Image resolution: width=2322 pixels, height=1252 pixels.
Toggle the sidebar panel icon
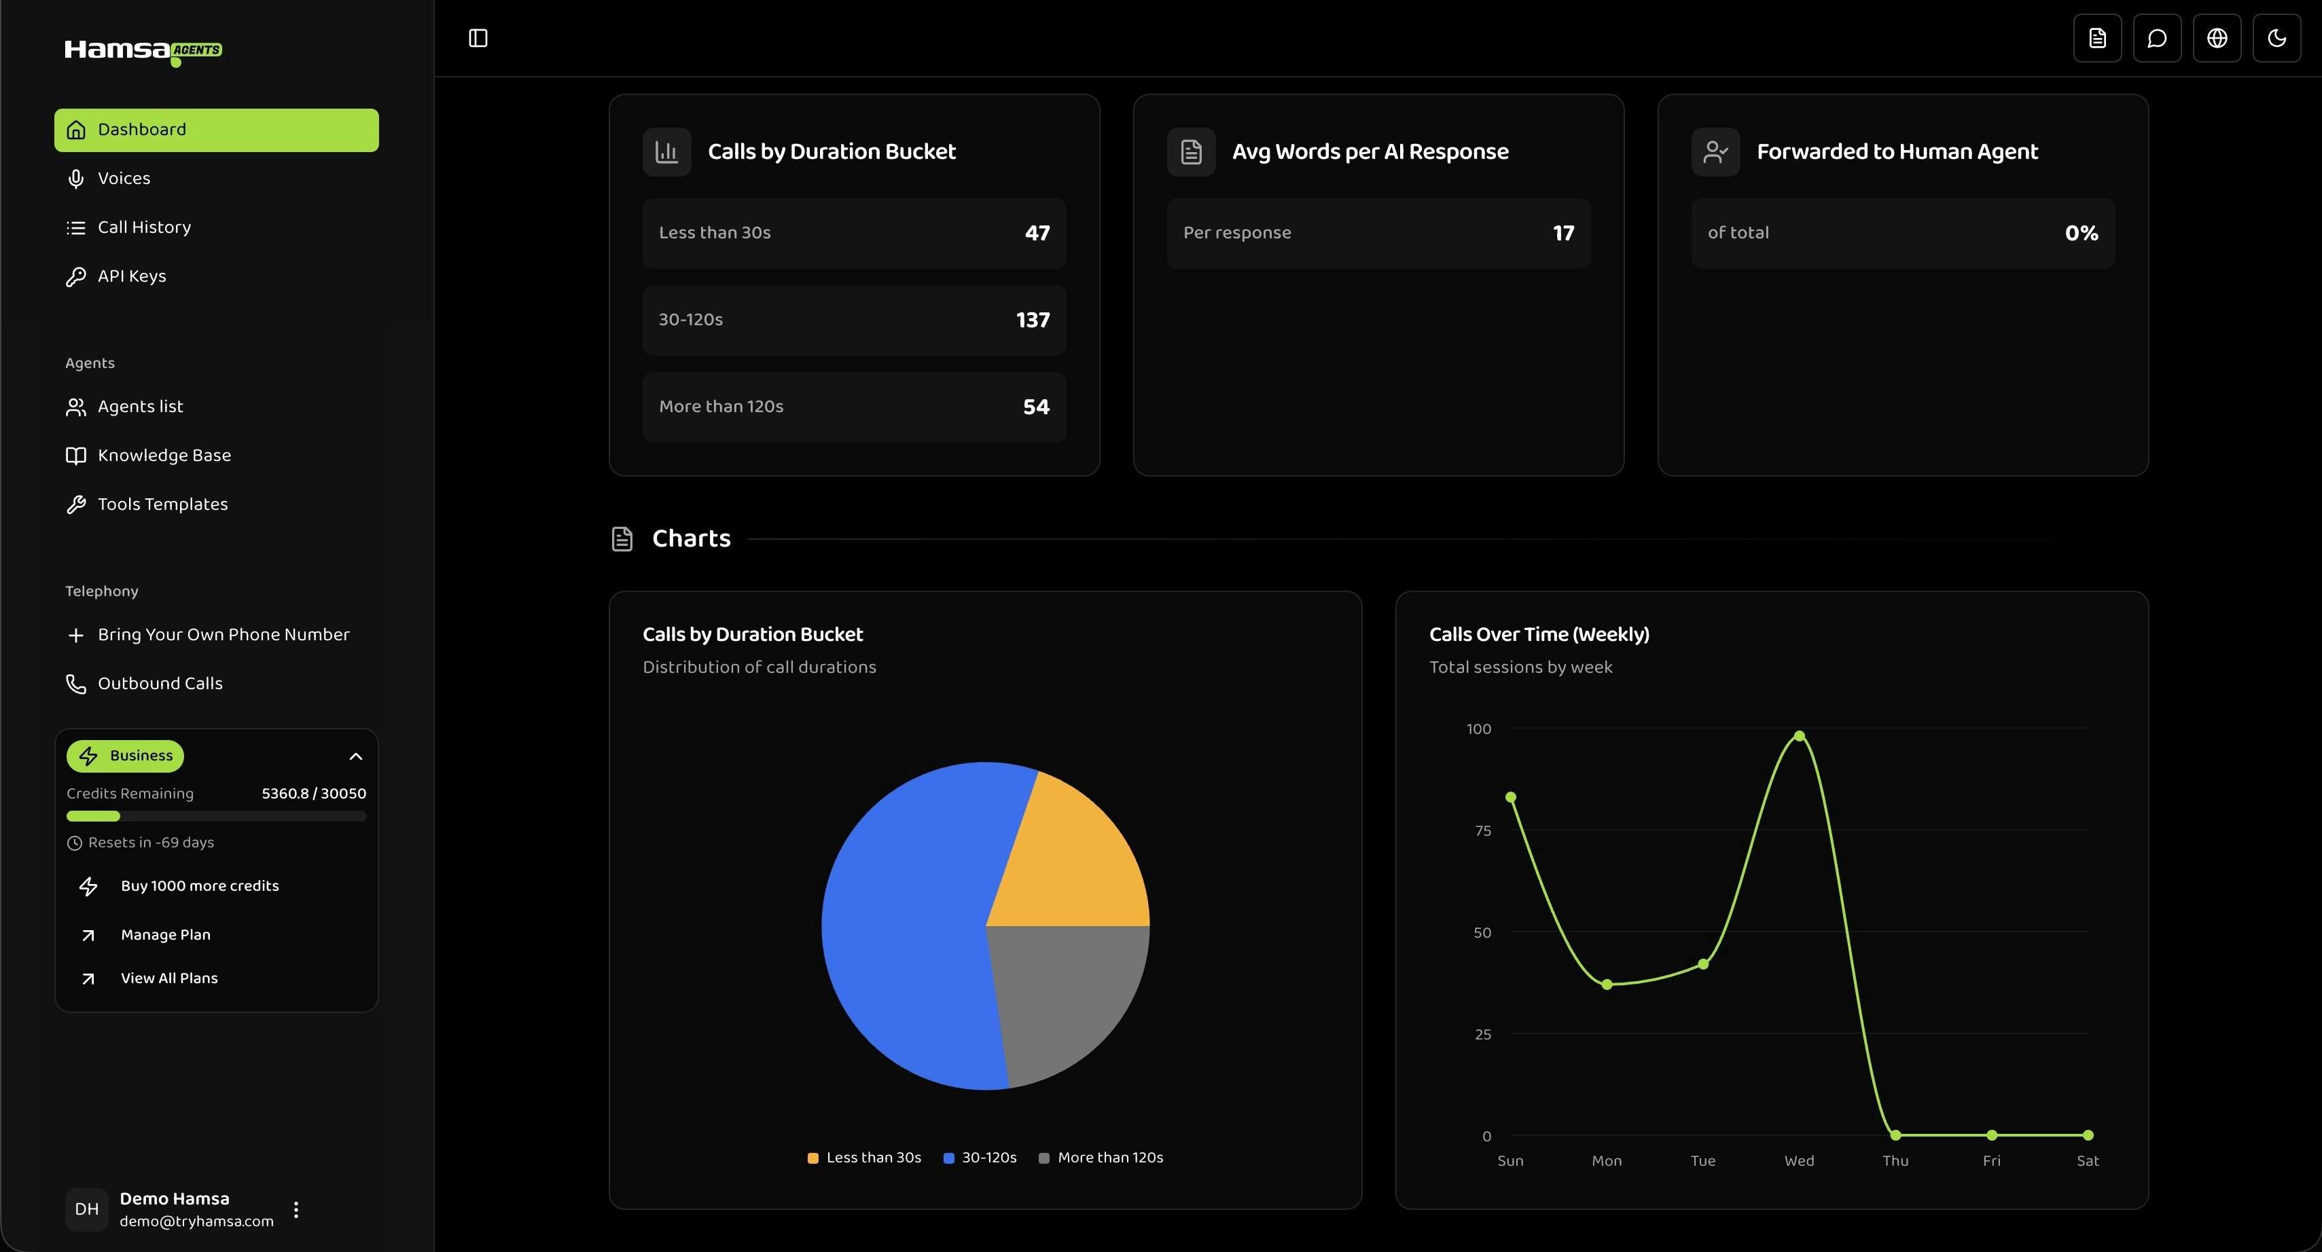478,38
